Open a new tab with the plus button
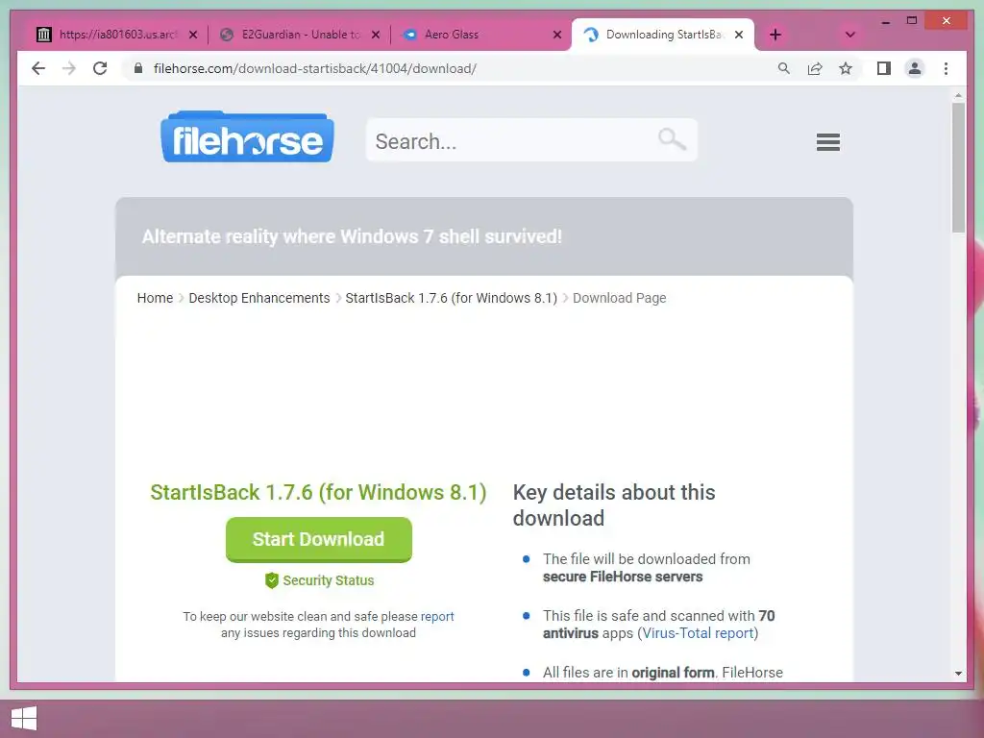 point(775,35)
